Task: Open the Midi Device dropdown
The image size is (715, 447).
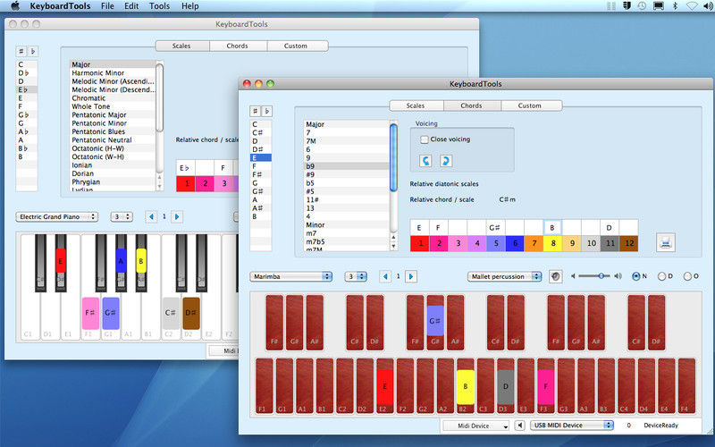Action: (x=476, y=426)
